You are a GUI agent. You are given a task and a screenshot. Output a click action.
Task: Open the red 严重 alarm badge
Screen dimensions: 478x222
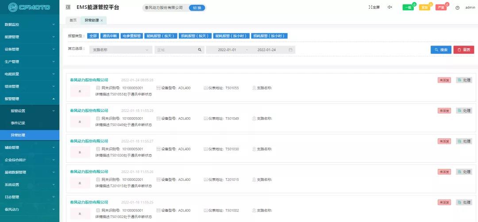(441, 8)
